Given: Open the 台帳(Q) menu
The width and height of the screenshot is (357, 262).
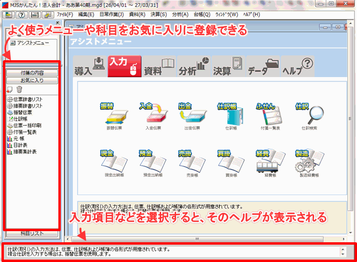Looking at the screenshot, I should pyautogui.click(x=202, y=14).
